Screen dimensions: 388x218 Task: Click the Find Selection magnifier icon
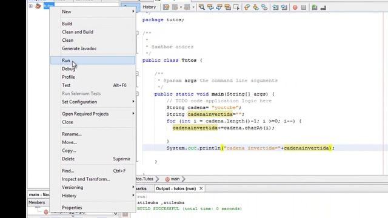pyautogui.click(x=202, y=7)
